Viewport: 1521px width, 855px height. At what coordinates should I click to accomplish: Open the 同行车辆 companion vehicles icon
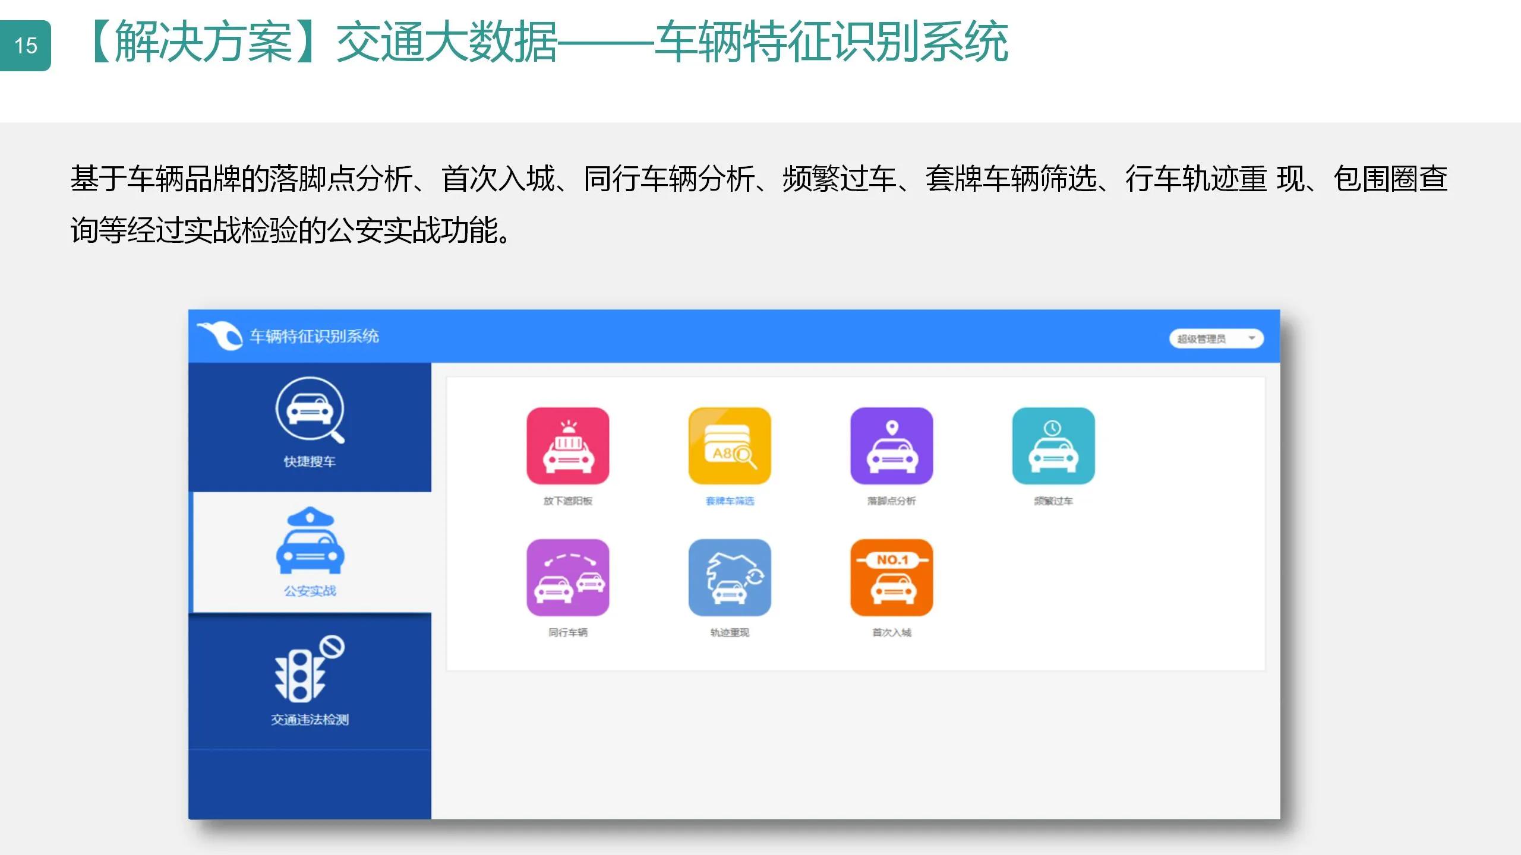(567, 579)
